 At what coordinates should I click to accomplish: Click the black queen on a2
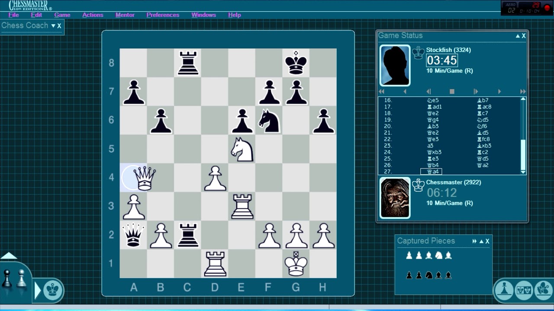(x=133, y=235)
